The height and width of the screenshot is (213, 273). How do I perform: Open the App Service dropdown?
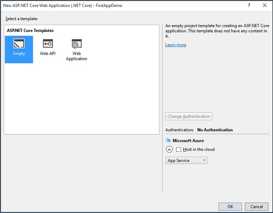click(187, 160)
